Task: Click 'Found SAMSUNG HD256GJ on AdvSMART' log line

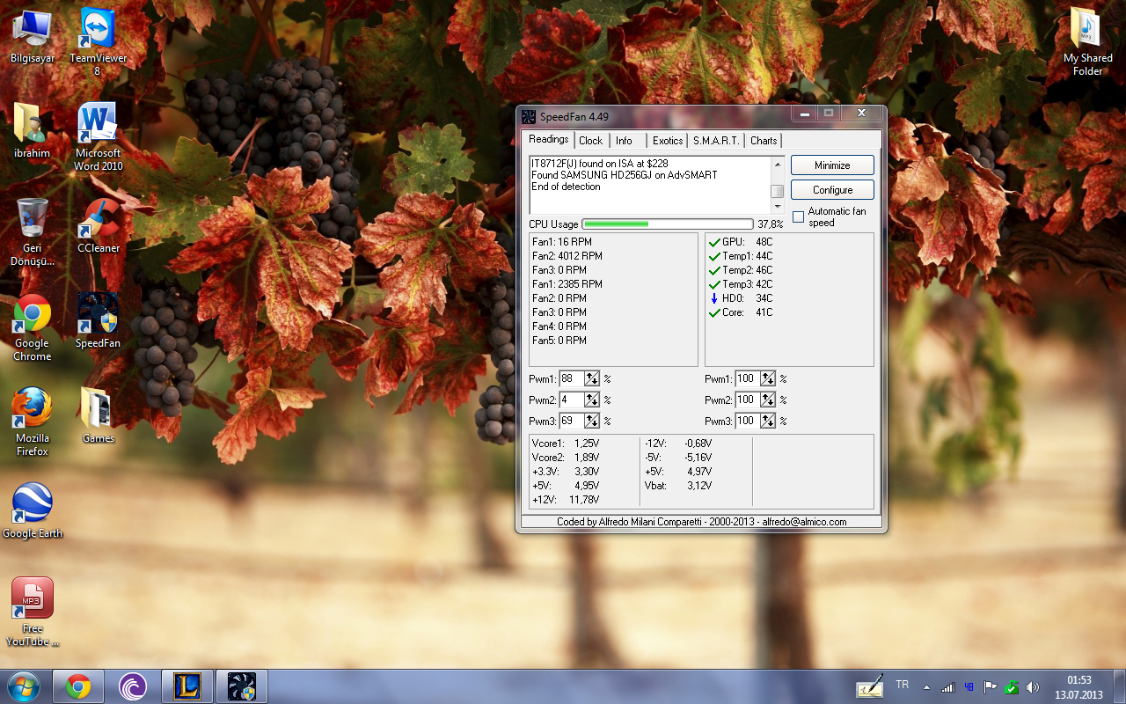Action: pyautogui.click(x=625, y=175)
